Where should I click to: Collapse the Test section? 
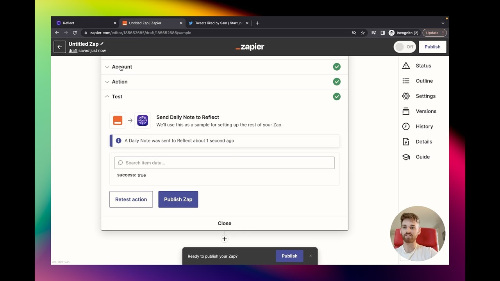pyautogui.click(x=224, y=96)
